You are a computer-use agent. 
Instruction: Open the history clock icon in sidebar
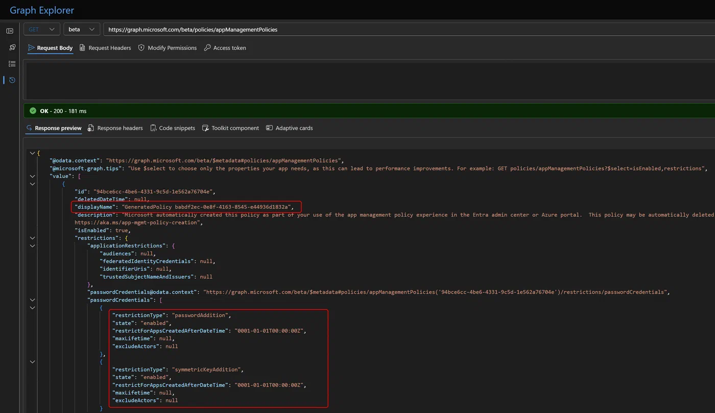[x=12, y=80]
